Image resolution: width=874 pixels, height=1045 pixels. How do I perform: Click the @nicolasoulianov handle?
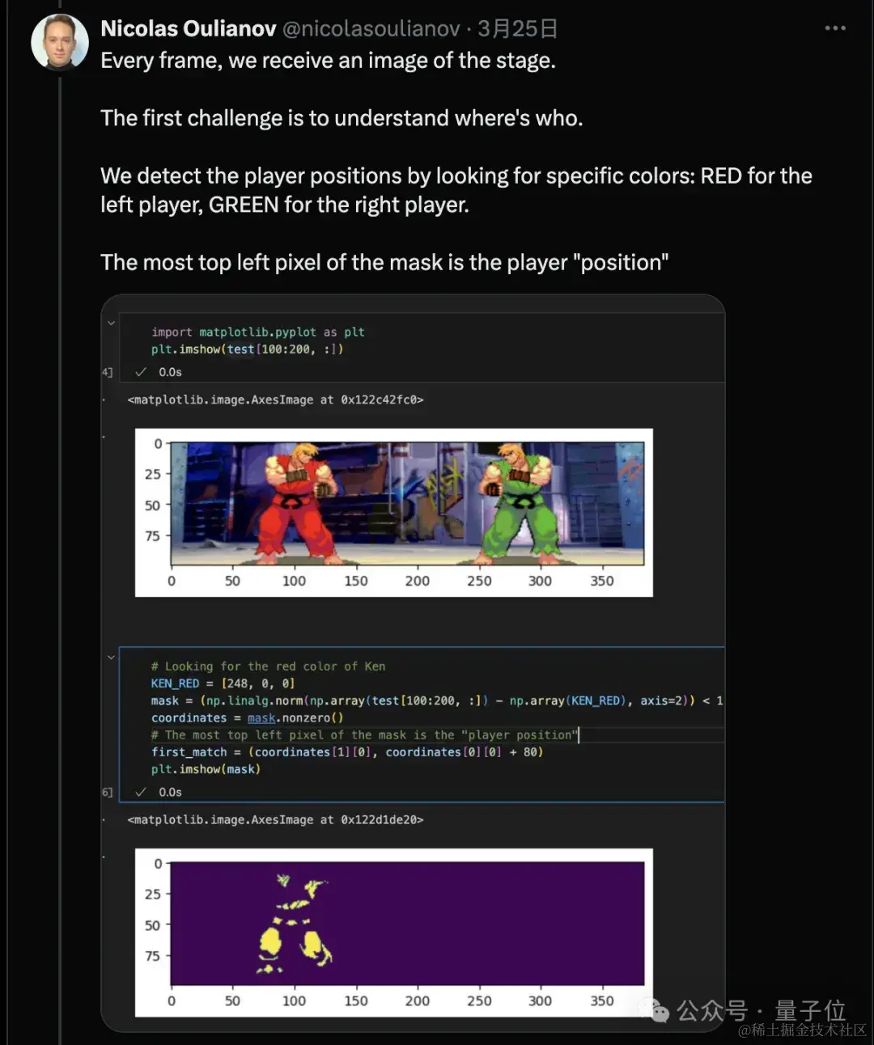coord(371,29)
